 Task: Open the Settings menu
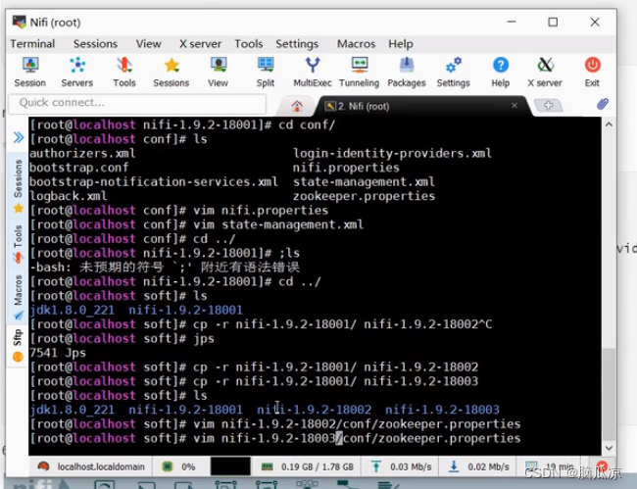(x=297, y=44)
